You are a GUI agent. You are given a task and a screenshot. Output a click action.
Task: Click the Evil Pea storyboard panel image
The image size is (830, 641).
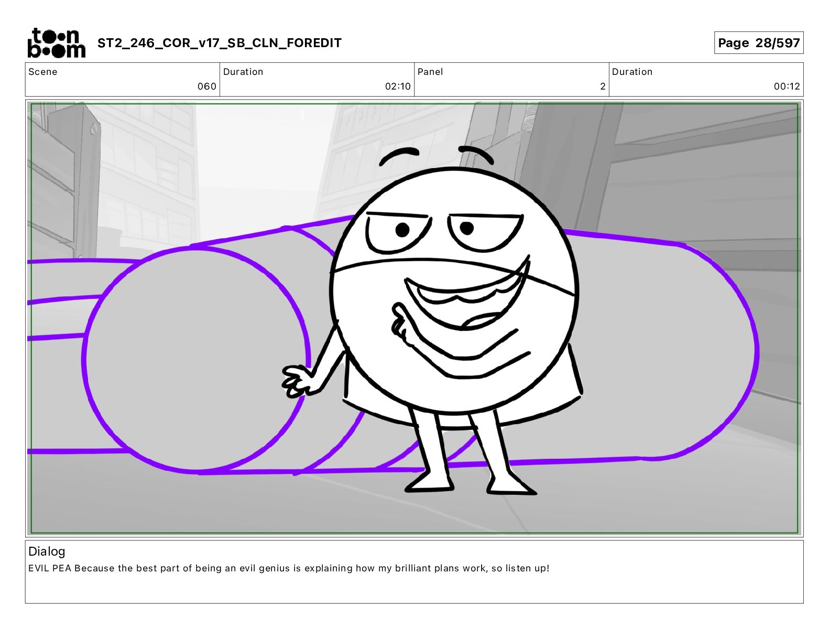(x=414, y=318)
